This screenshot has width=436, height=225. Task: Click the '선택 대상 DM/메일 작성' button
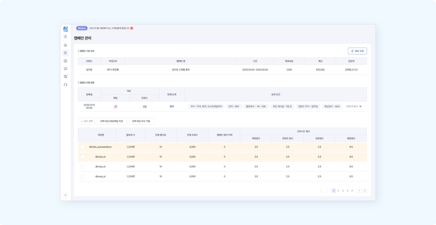[111, 121]
